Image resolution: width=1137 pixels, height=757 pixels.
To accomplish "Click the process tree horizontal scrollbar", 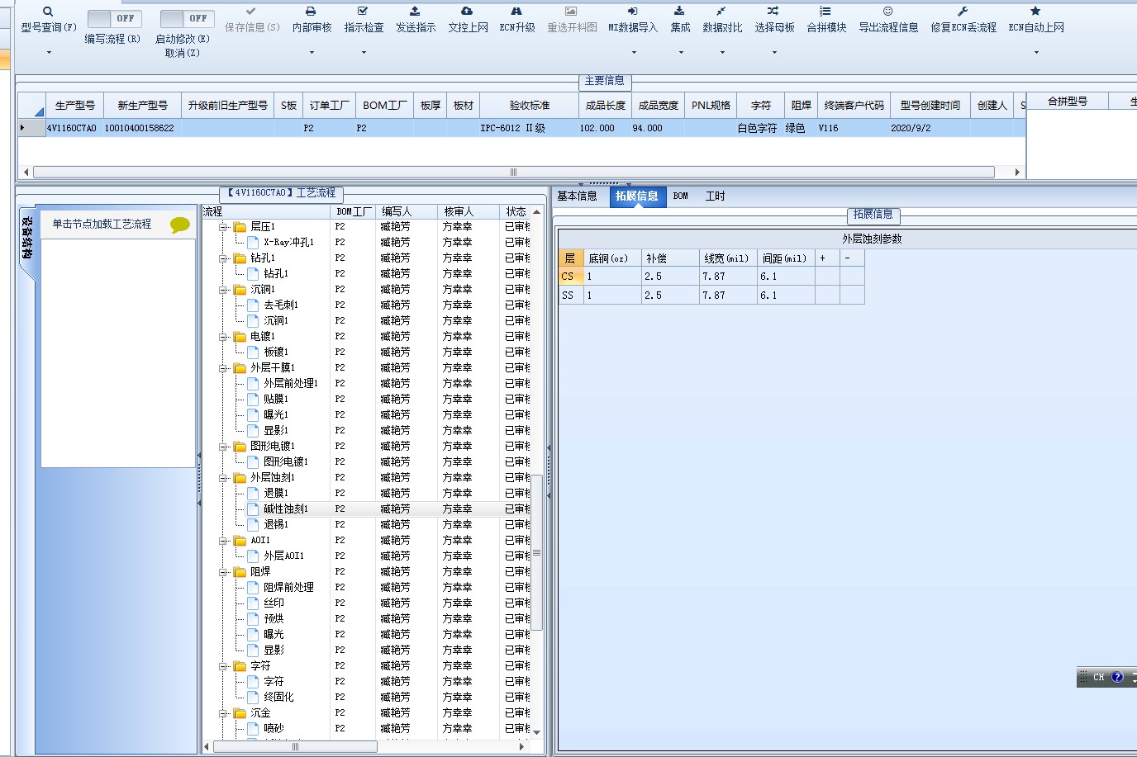I will pos(295,746).
